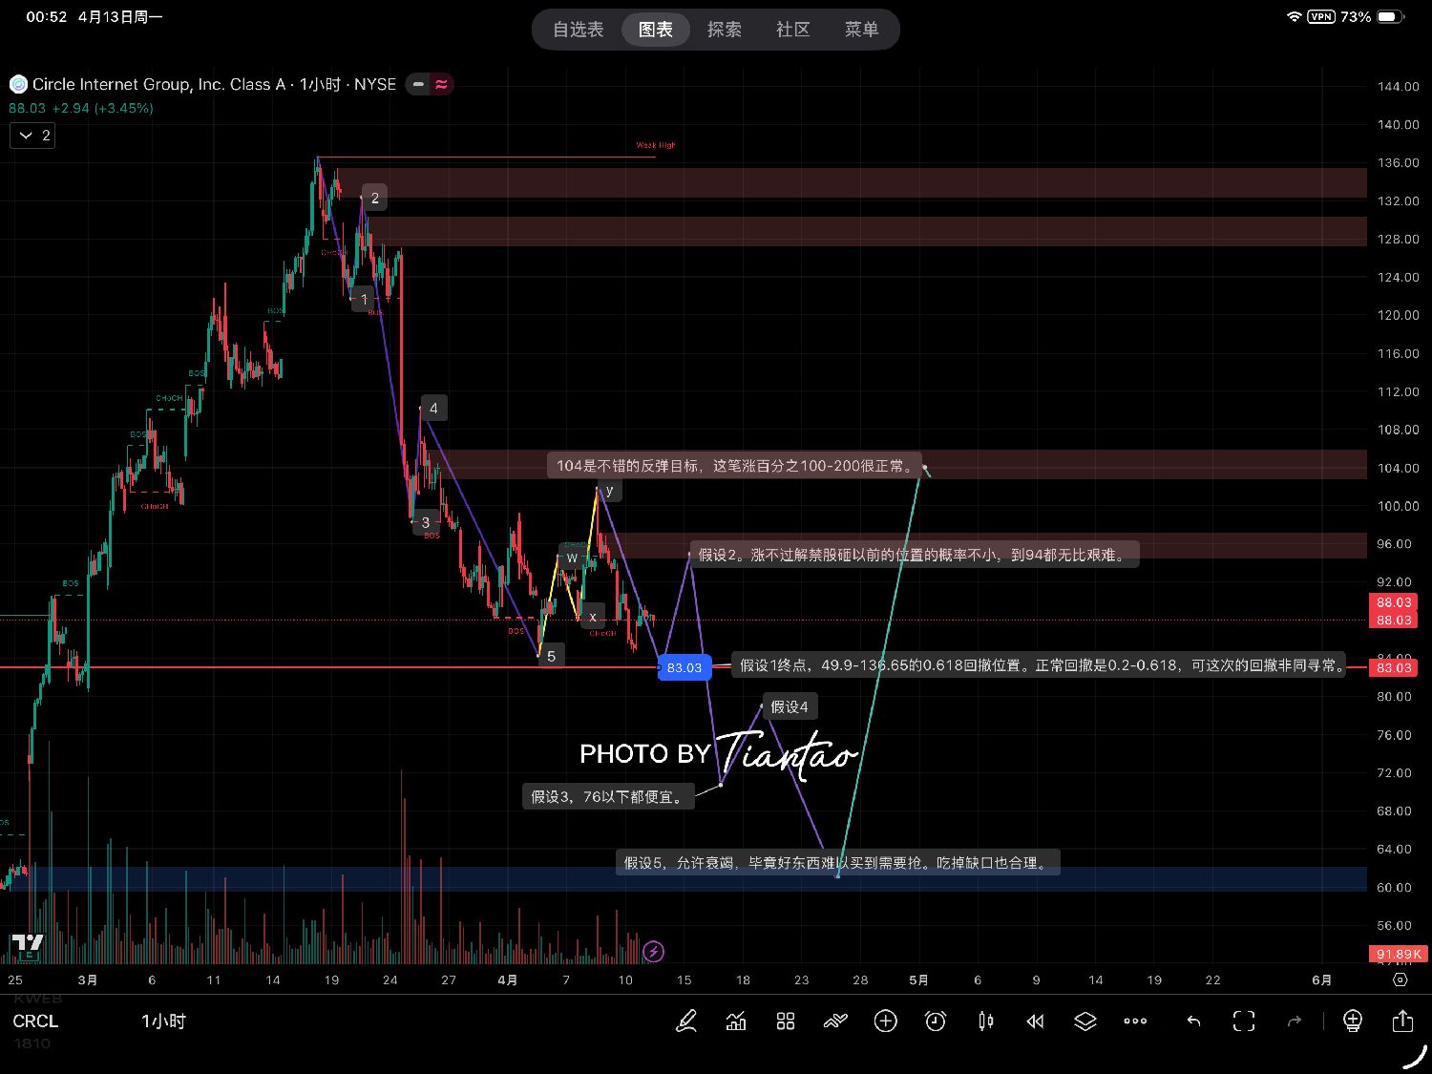Toggle the pink wavy-lines data indicator

click(441, 84)
